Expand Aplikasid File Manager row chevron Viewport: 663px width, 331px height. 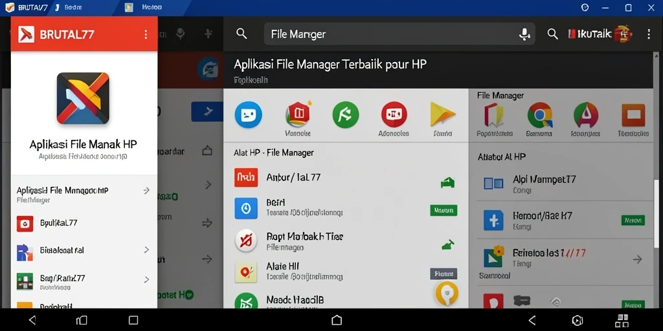click(x=146, y=191)
